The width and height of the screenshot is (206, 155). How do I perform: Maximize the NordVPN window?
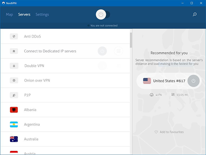point(192,3)
